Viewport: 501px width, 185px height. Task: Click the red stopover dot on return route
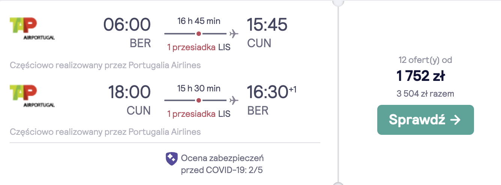199,100
